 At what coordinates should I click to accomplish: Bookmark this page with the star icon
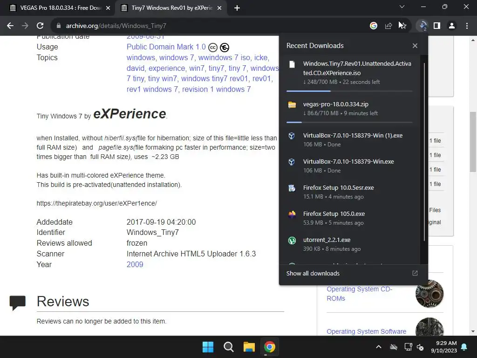coord(403,26)
